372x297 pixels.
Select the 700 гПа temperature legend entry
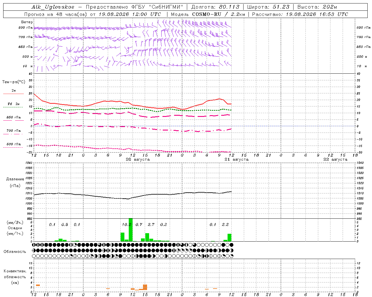(x=13, y=131)
